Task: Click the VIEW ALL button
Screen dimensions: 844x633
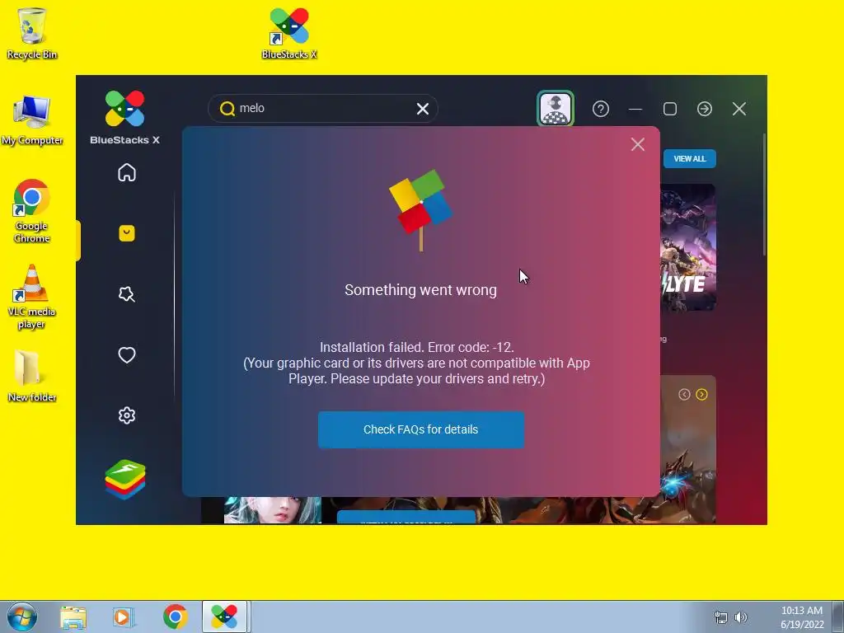Action: click(690, 159)
